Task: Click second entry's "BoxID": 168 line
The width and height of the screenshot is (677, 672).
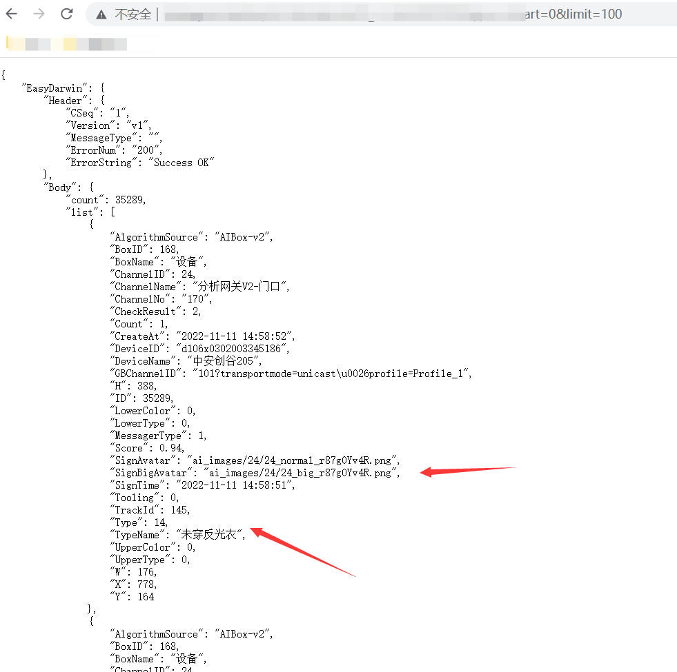Action: [144, 646]
